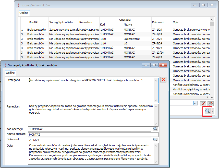Click the red X delete icon beside the Szczegóły field

point(163,80)
